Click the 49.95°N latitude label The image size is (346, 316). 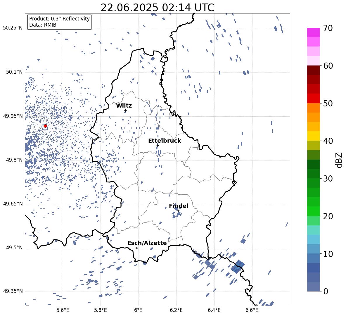click(x=13, y=116)
